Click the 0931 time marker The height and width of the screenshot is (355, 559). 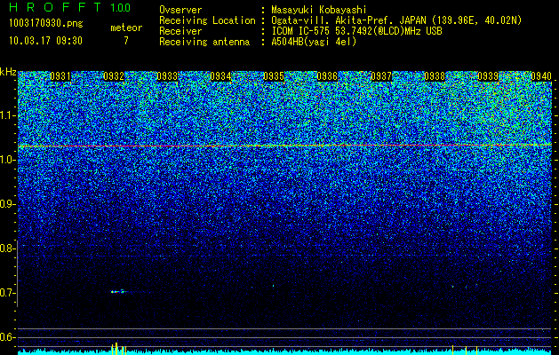point(60,76)
